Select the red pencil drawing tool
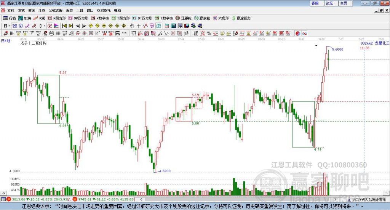 pos(5,33)
